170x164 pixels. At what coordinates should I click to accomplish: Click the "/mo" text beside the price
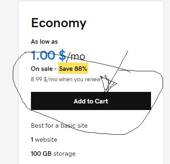pos(76,56)
